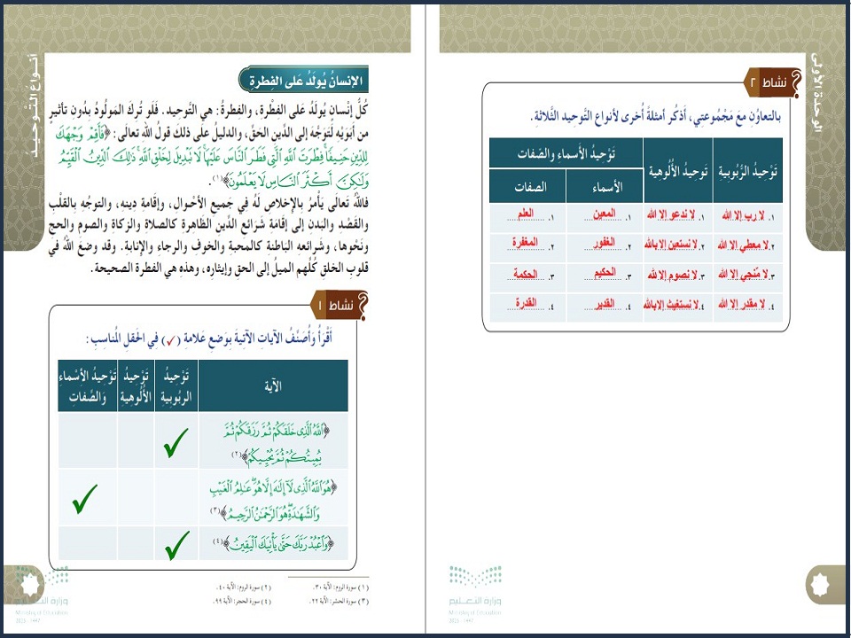
Task: Click the red checkmark sample inside the activity 1 instruction
Action: (171, 340)
